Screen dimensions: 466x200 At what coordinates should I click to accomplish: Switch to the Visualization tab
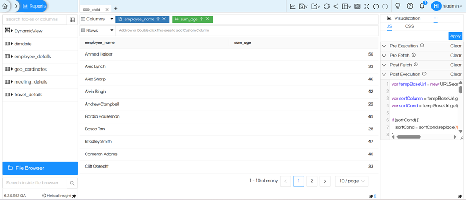click(x=403, y=18)
